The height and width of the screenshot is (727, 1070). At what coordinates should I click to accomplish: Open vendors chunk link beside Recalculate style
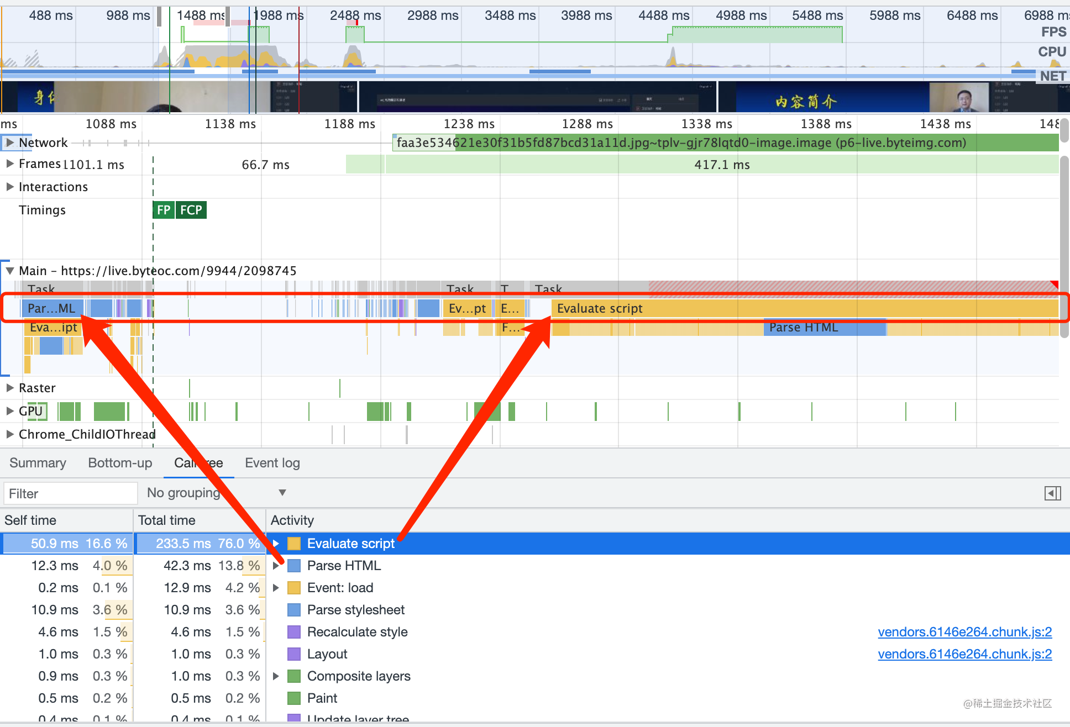coord(964,632)
